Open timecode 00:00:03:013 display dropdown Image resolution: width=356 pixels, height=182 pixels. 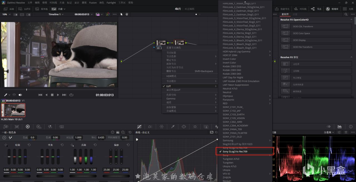pyautogui.click(x=83, y=14)
